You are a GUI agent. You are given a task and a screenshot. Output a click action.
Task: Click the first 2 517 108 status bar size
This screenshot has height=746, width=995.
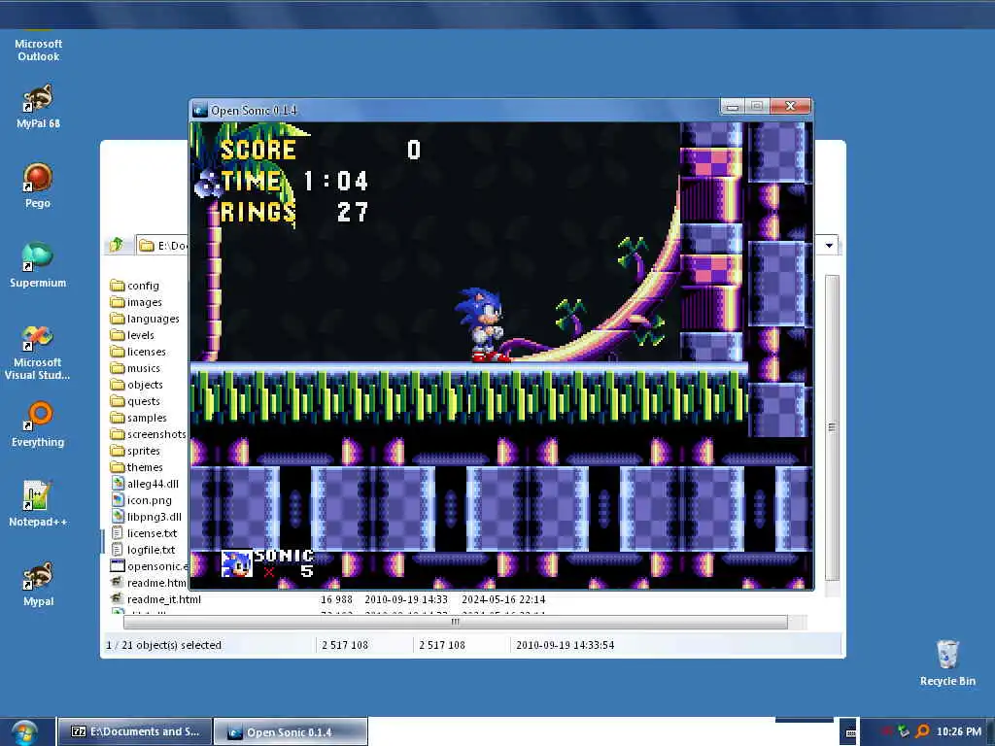tap(345, 645)
